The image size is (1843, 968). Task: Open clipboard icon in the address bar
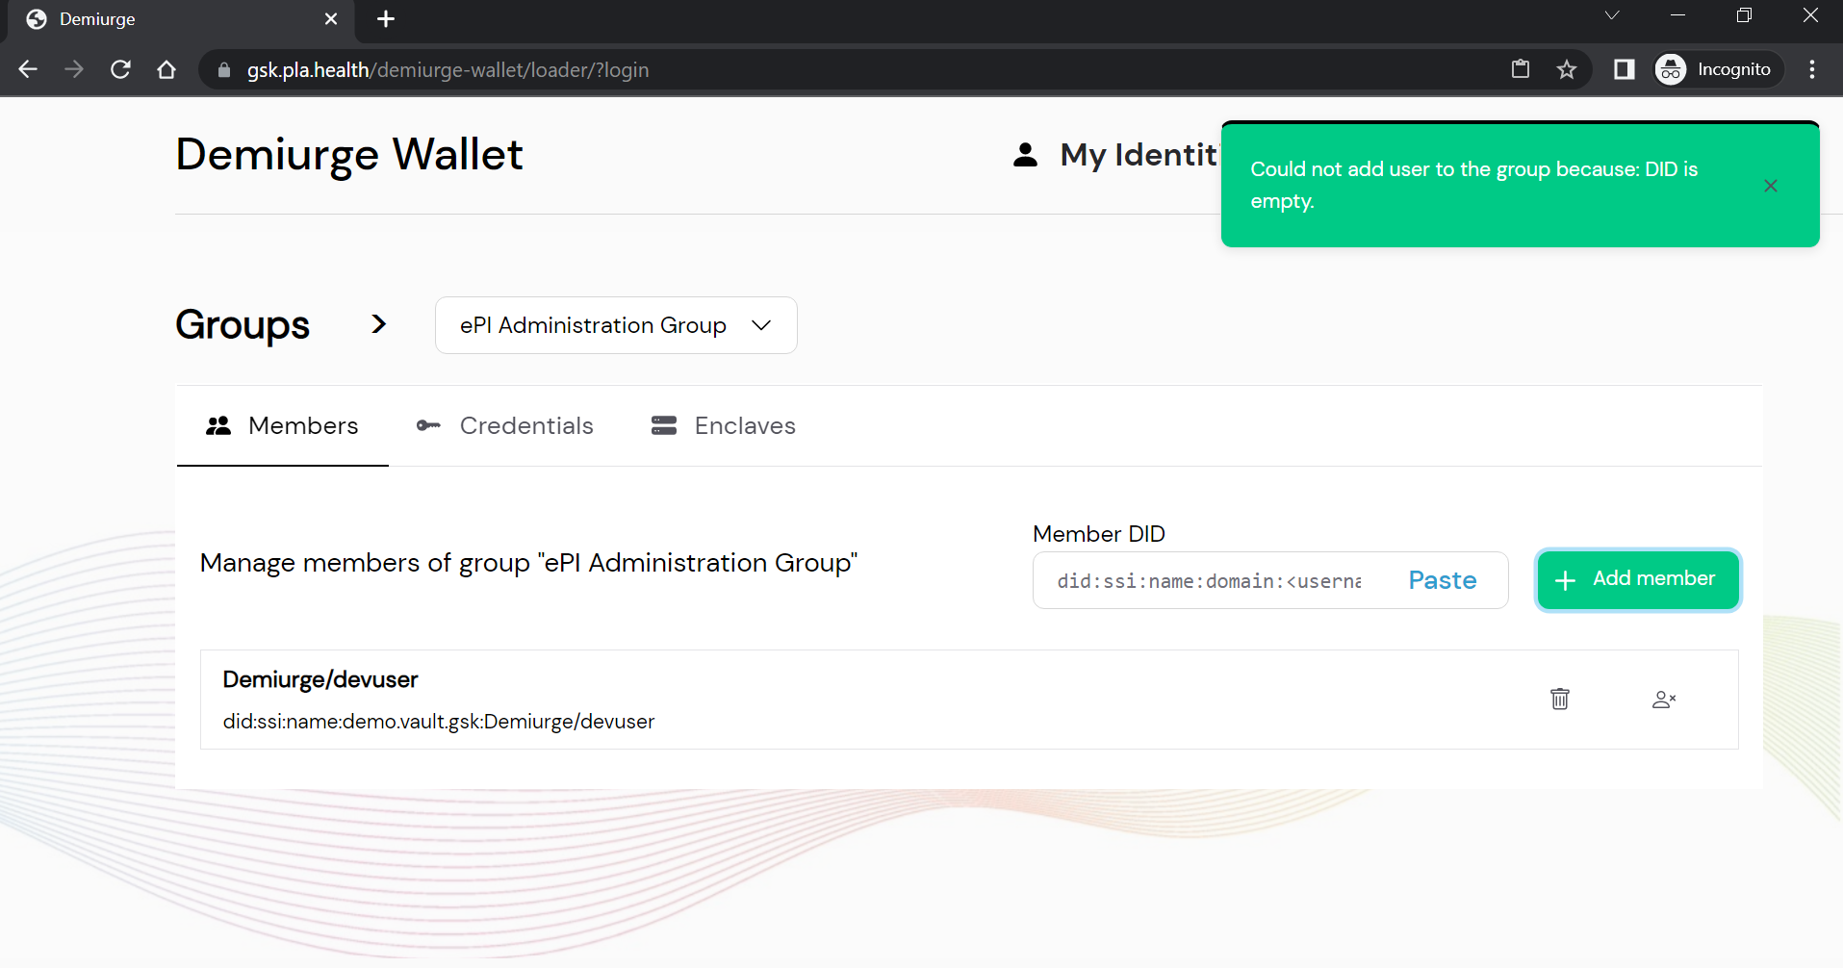(x=1521, y=68)
